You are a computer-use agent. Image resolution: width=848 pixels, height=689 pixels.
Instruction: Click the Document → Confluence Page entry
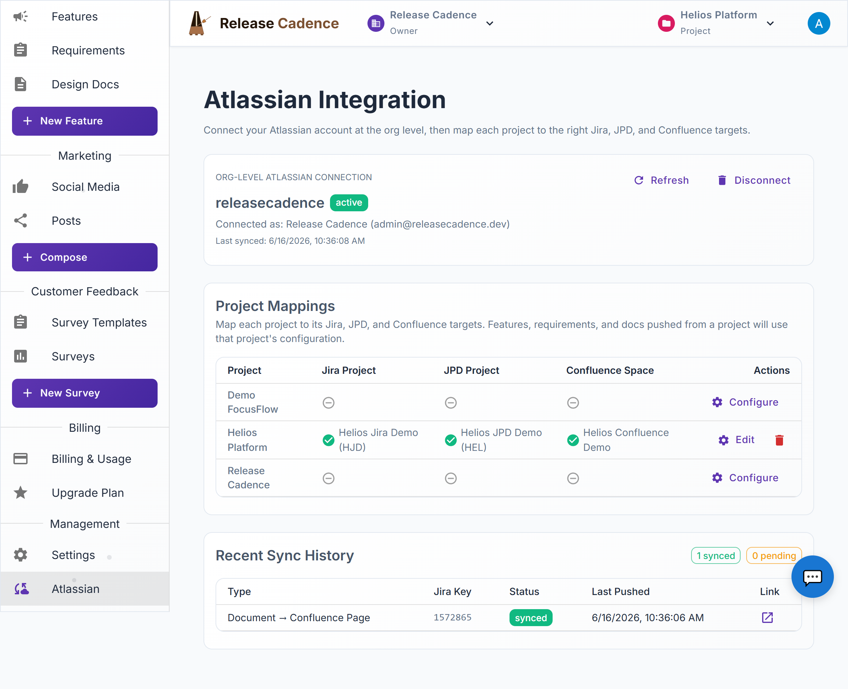(299, 618)
